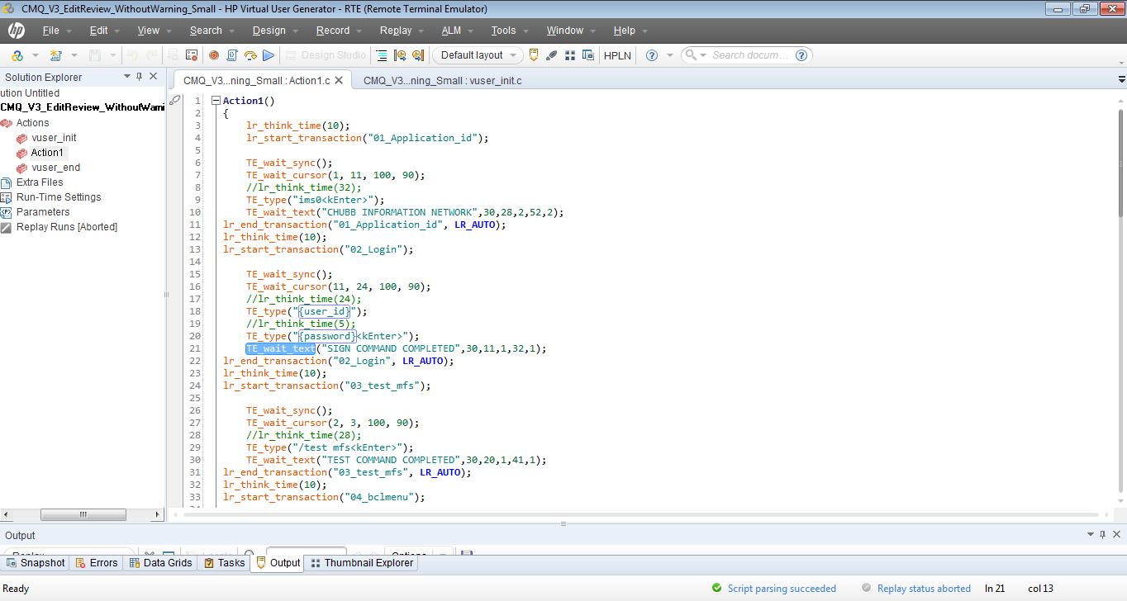Screen dimensions: 1127x601
Task: Click the Output pane icon in toolbar
Action: (x=534, y=55)
